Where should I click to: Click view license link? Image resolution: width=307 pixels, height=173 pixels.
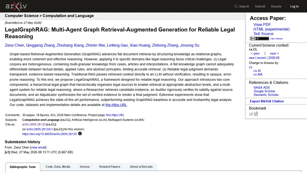click(x=276, y=39)
